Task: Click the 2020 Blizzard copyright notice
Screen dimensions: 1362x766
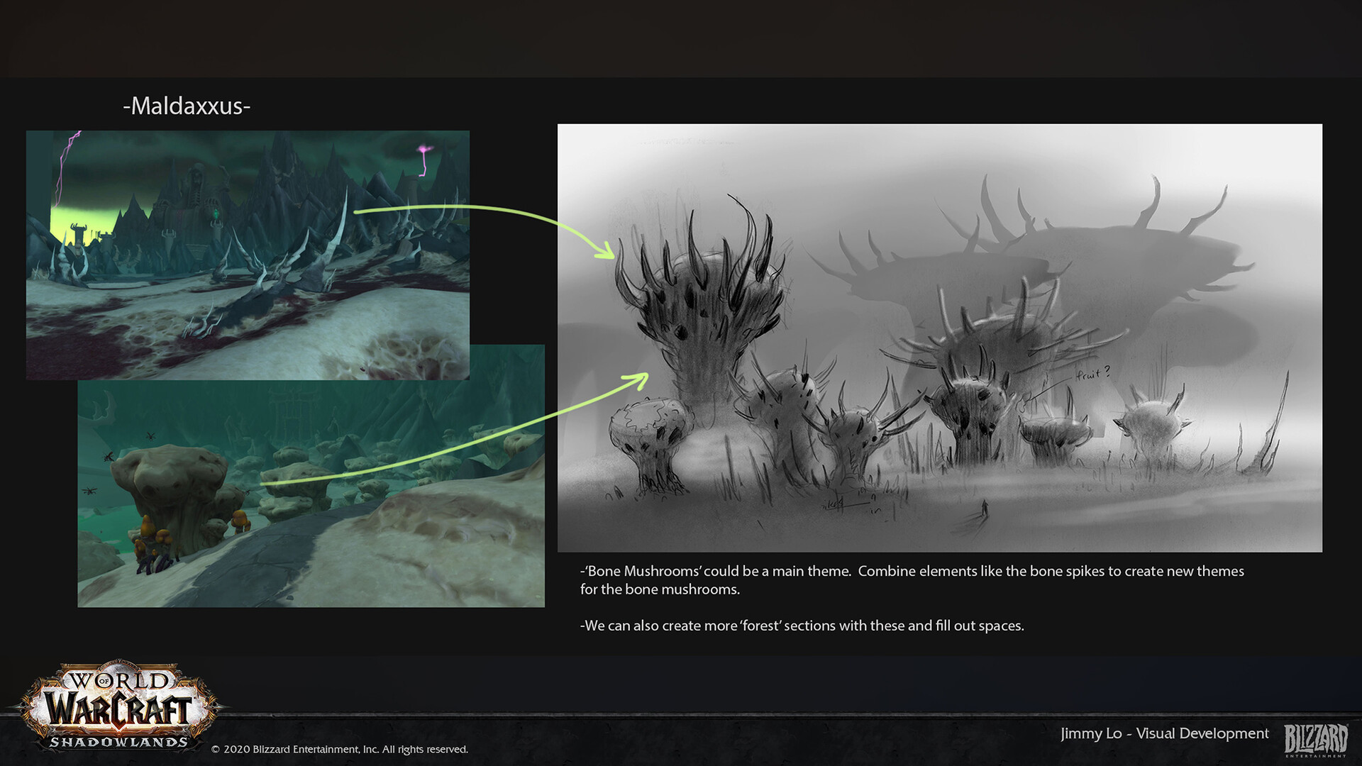Action: 340,749
